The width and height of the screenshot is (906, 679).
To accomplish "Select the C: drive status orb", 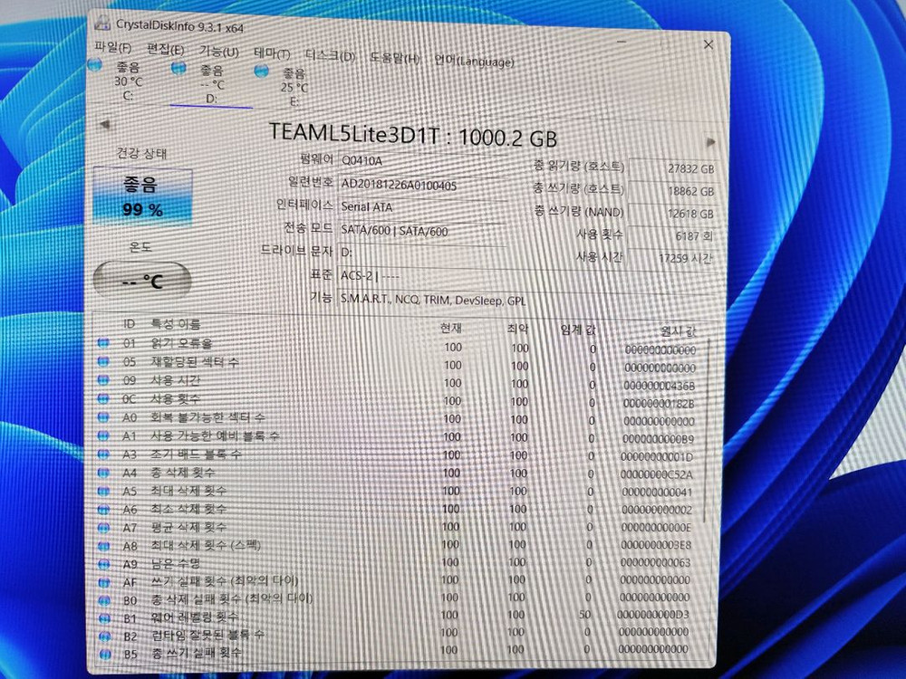I will [95, 64].
